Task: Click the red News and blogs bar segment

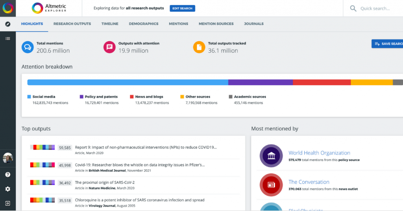Action: coord(322,82)
